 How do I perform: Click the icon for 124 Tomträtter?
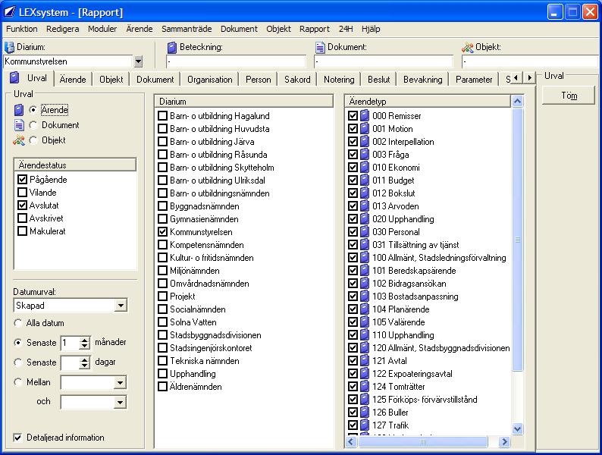365,387
